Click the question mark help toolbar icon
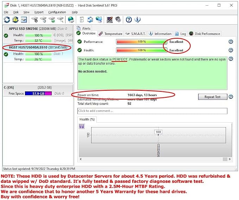 click(129, 20)
